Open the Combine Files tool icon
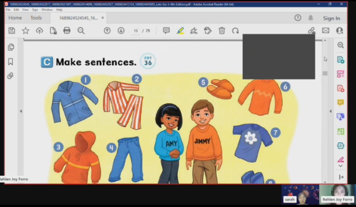This screenshot has height=207, width=356. [x=341, y=117]
